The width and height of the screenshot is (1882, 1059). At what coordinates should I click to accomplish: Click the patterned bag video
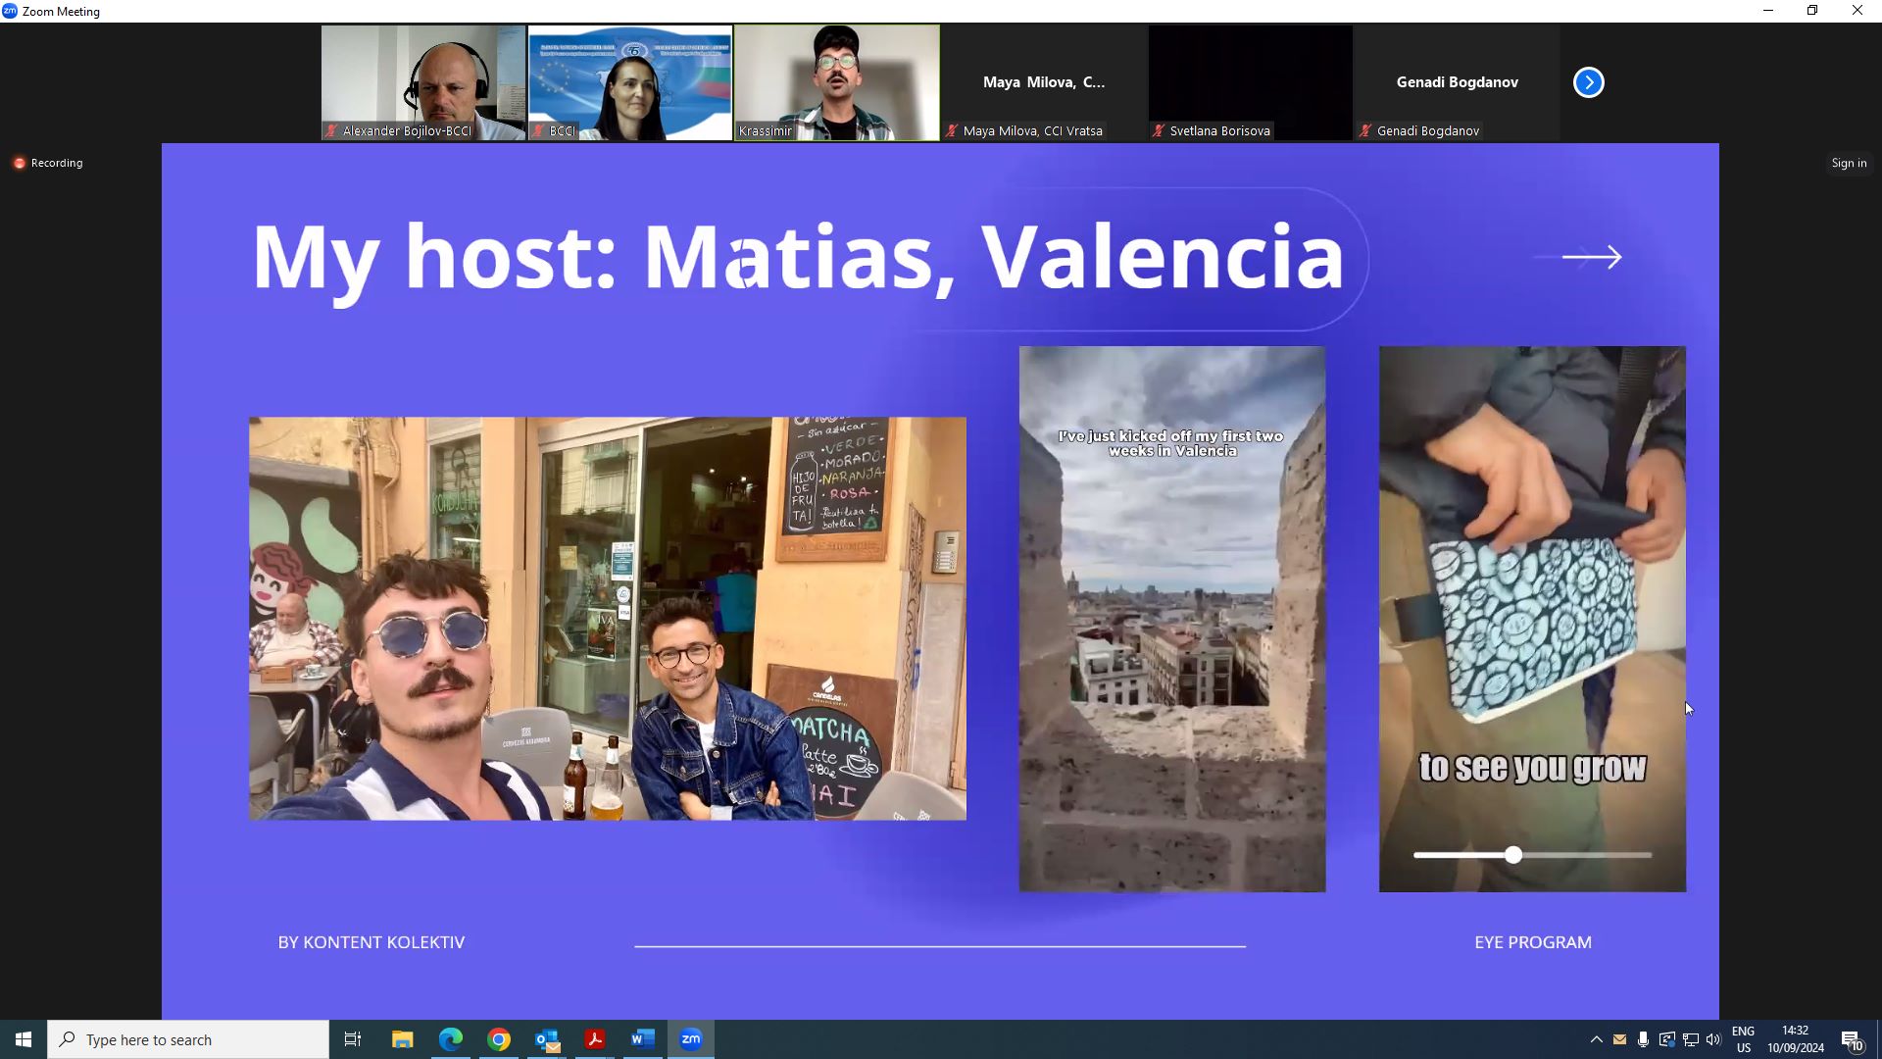(1532, 619)
